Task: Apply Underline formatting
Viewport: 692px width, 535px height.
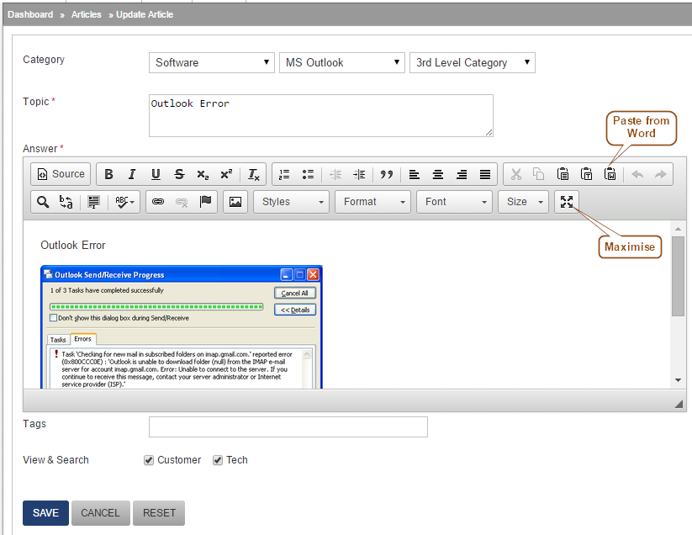Action: point(156,174)
